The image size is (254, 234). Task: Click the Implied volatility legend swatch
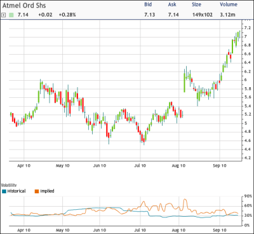tap(37, 191)
